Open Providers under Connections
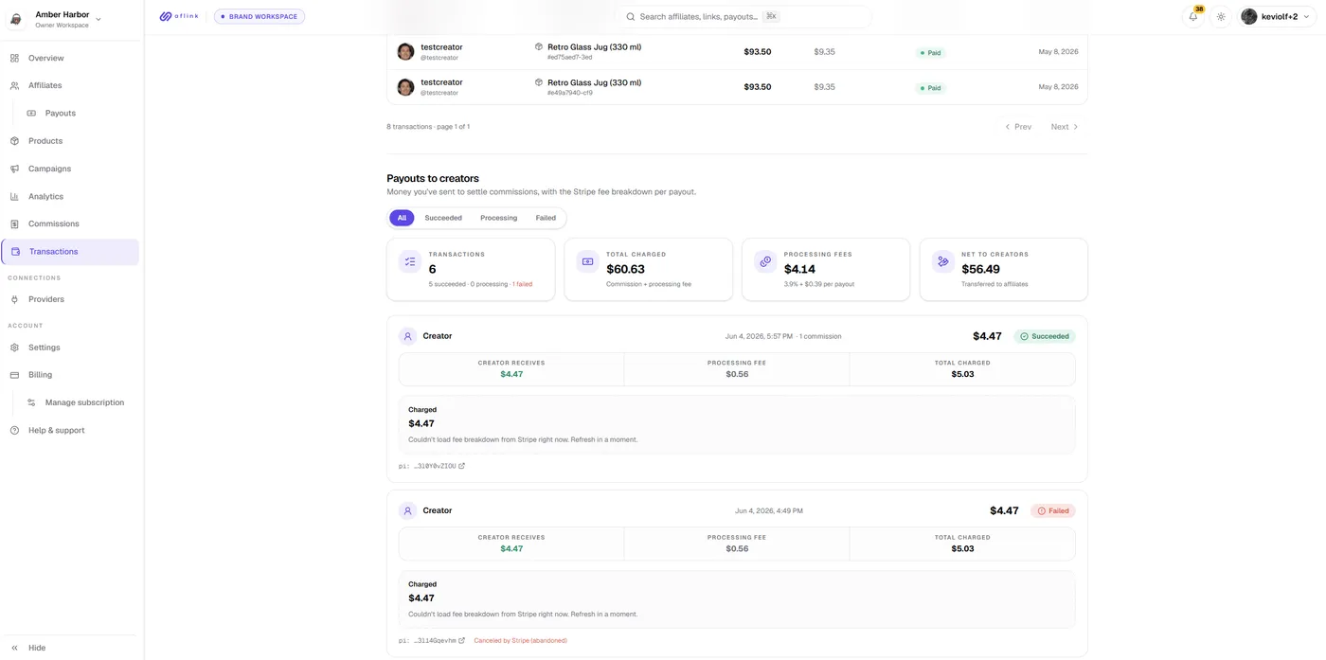Screen dimensions: 1326x660 point(71,299)
